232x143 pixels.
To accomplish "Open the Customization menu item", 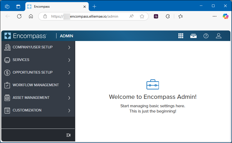I will click(x=27, y=110).
